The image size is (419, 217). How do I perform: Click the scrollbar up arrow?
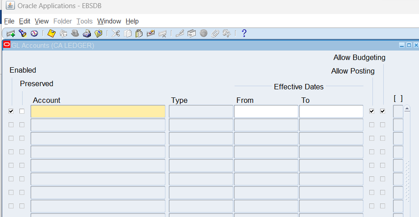point(407,108)
